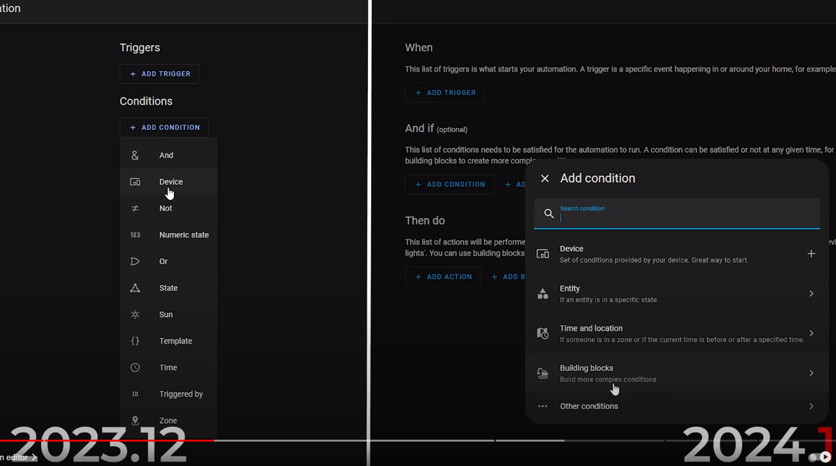Expand Time and location chevron
This screenshot has width=836, height=466.
tap(811, 333)
